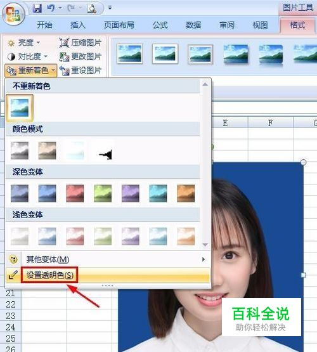Viewport: 317px width, 352px height.
Task: Click the Office button orb
Action: pyautogui.click(x=13, y=14)
